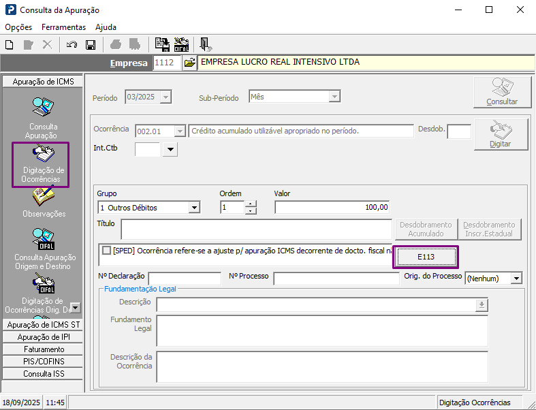Click the Desdobramento Inscr.Estadual button
Screen dimensions: 536x410
[490, 229]
